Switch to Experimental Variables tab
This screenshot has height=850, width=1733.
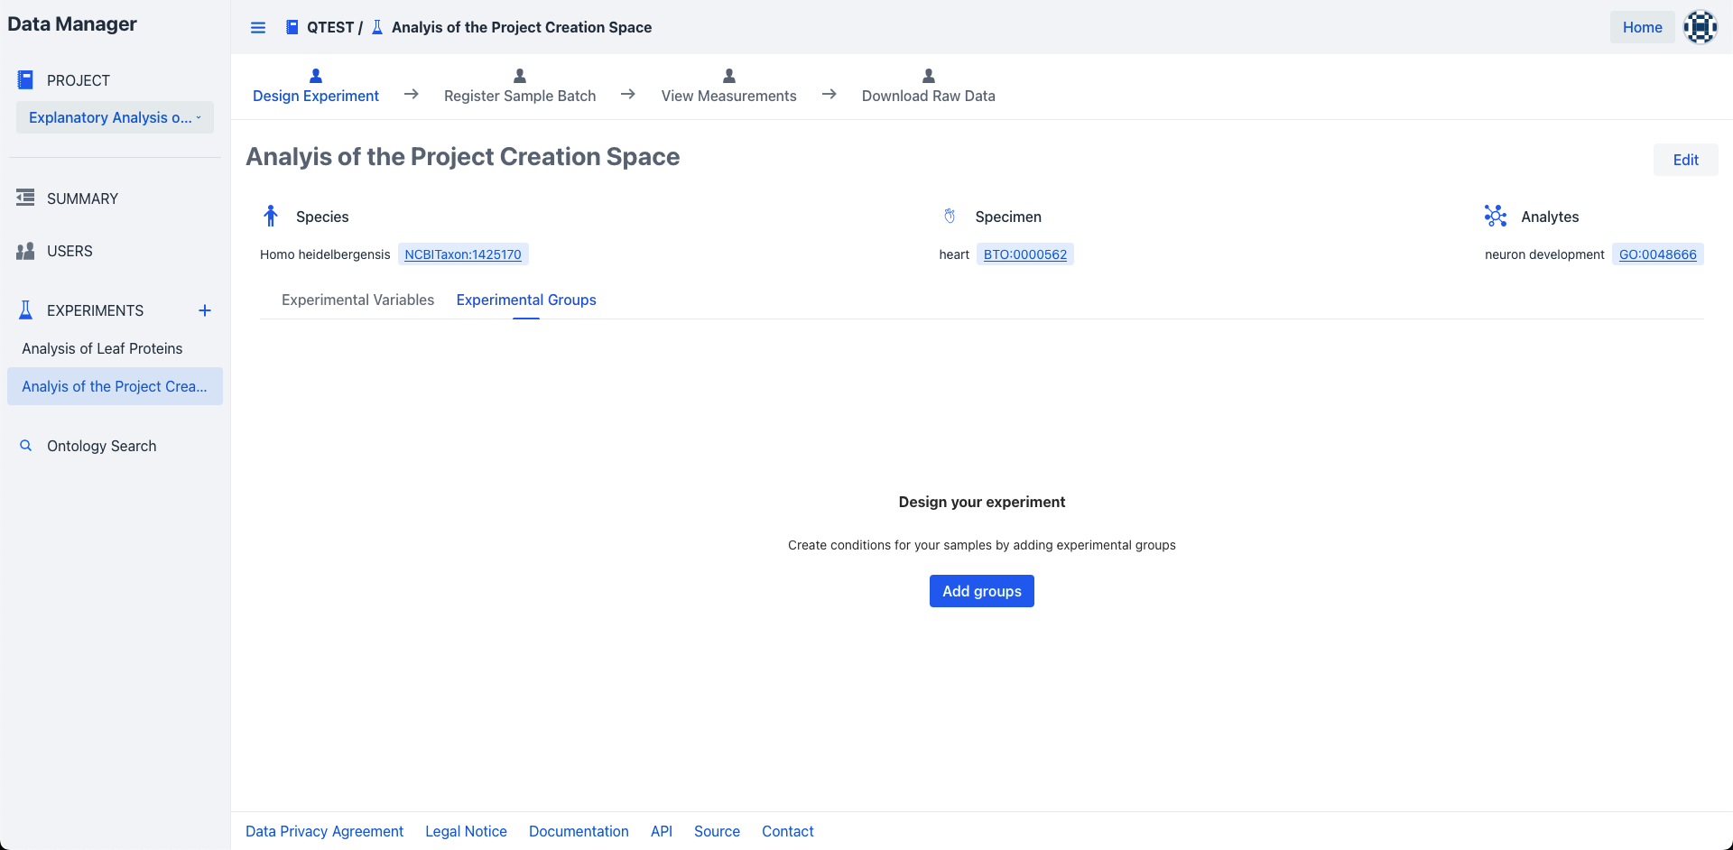coord(357,300)
